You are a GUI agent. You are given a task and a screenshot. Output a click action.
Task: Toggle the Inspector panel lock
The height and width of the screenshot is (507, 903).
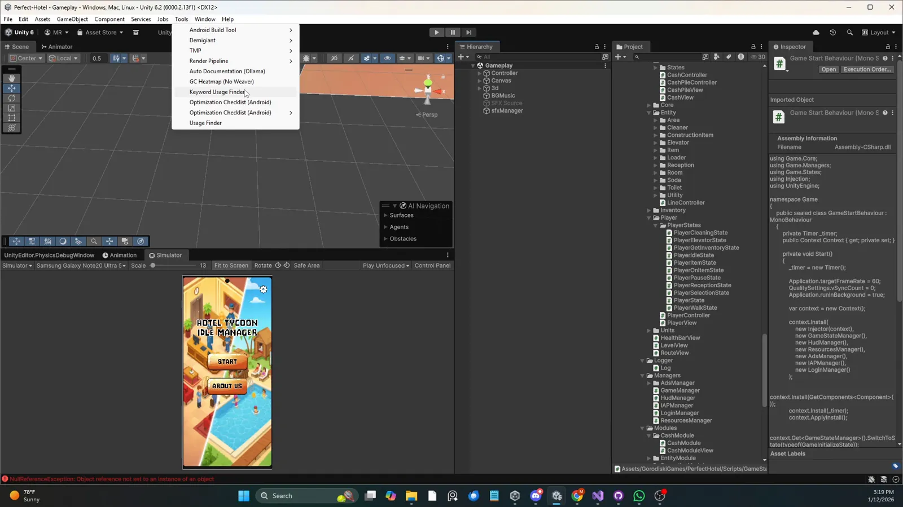pos(888,47)
